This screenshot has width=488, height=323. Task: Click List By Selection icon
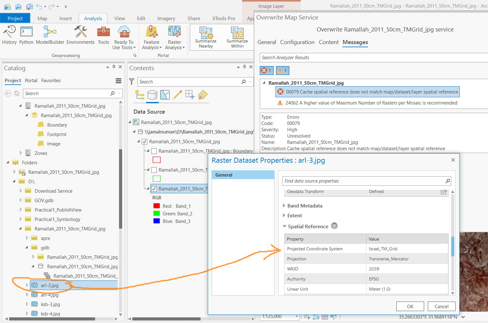pos(165,95)
